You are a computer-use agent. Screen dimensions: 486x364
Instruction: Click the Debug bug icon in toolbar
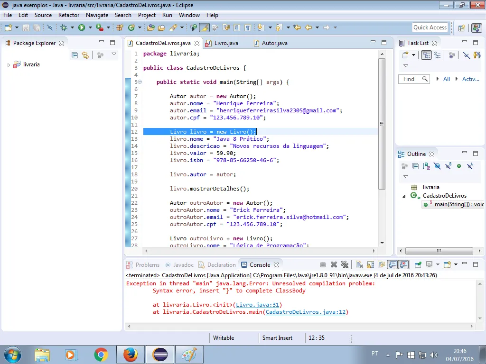pyautogui.click(x=64, y=27)
